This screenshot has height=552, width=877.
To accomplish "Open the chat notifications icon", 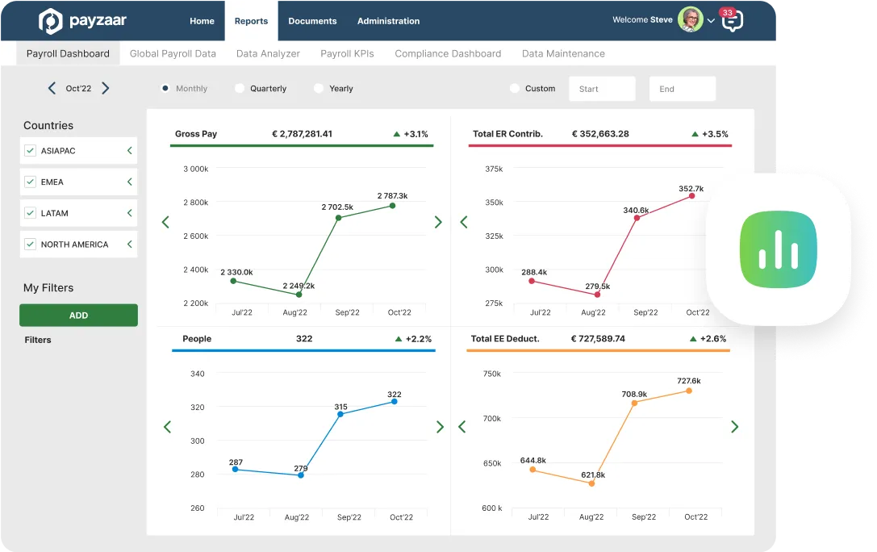I will click(x=731, y=20).
